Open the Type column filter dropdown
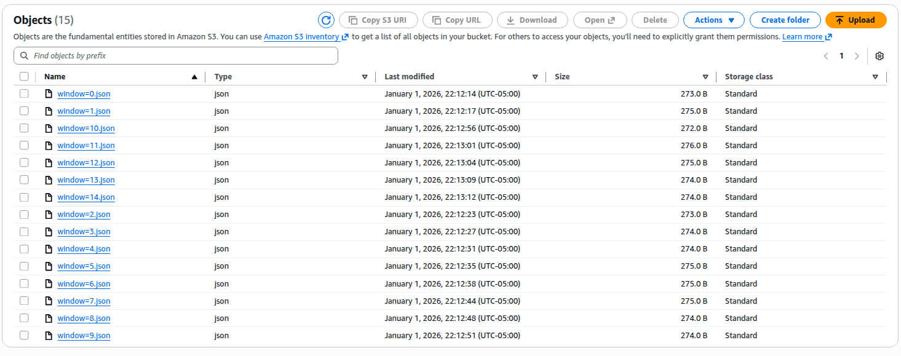The width and height of the screenshot is (901, 356). coord(365,76)
